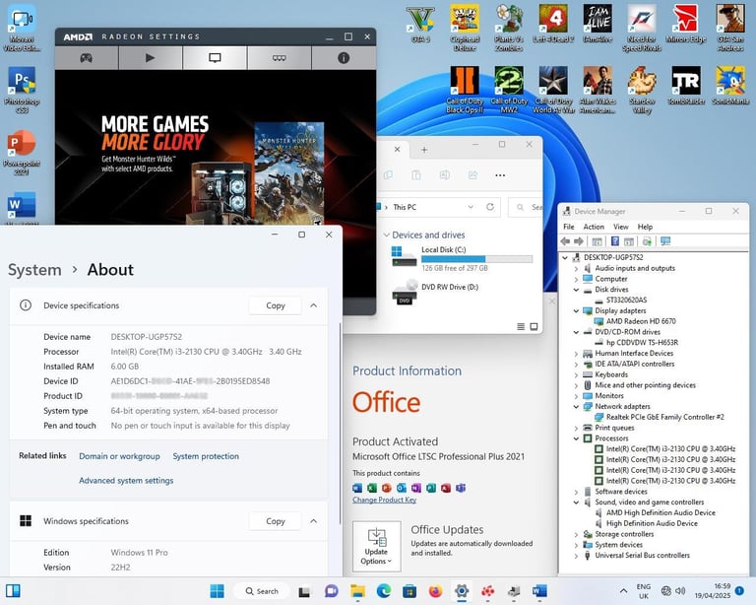
Task: Open the Windows Start menu
Action: pyautogui.click(x=217, y=591)
